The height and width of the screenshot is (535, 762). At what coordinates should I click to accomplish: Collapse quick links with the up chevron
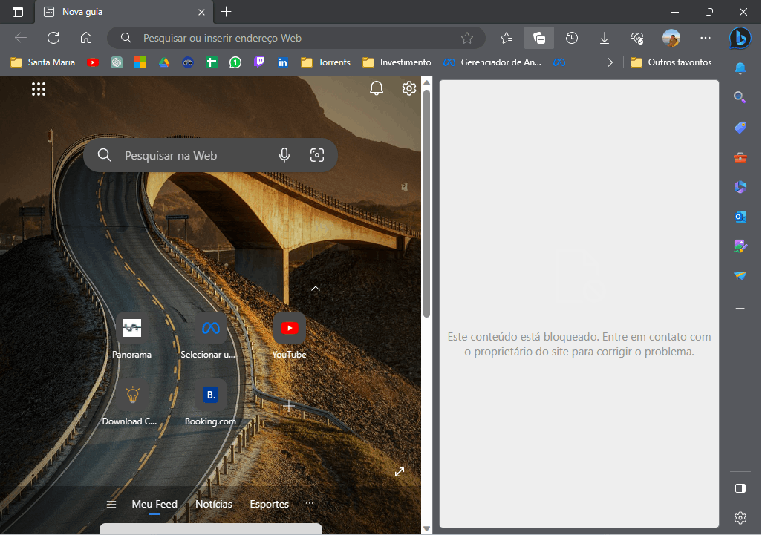[x=315, y=288]
